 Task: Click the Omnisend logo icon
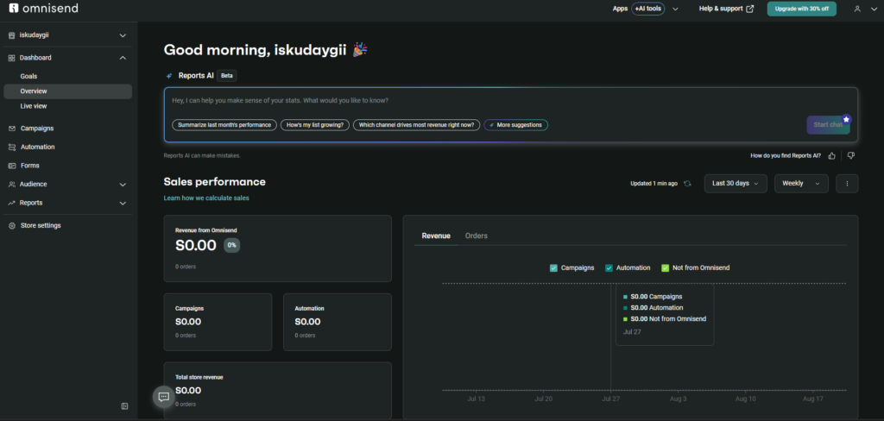point(14,9)
